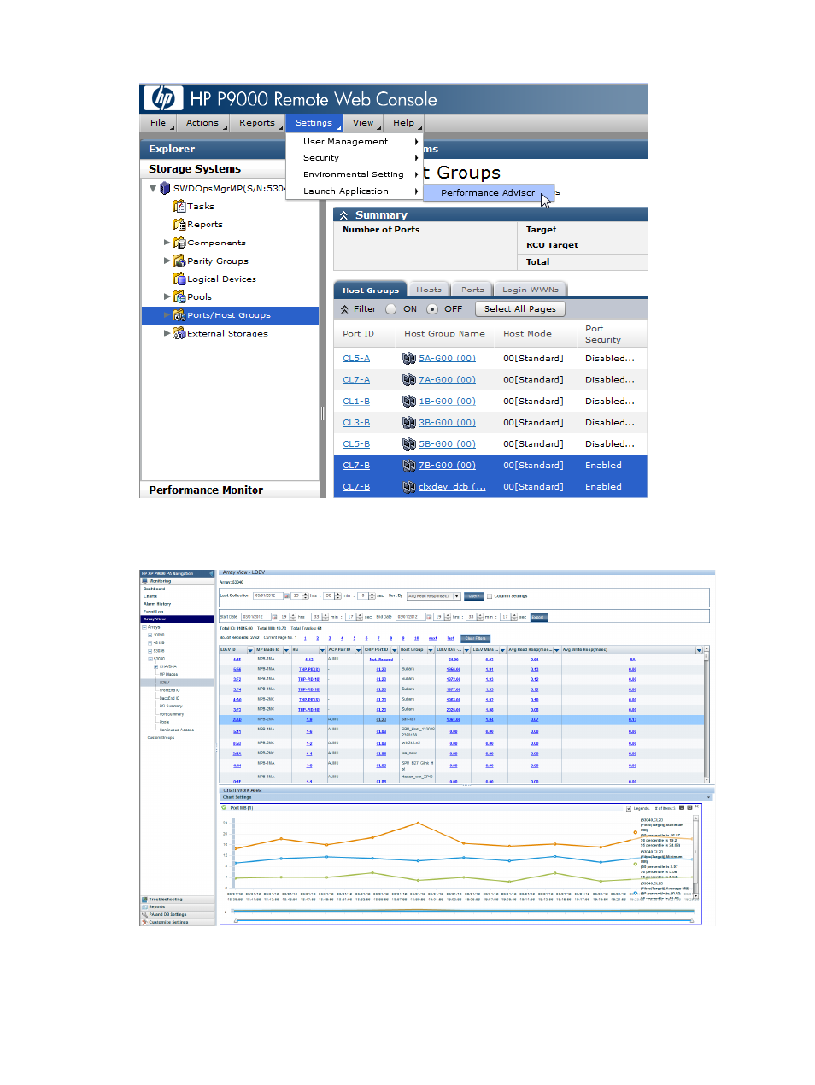Click the host group icon beside 7A-G00
This screenshot has height=1085, width=815.
(409, 379)
